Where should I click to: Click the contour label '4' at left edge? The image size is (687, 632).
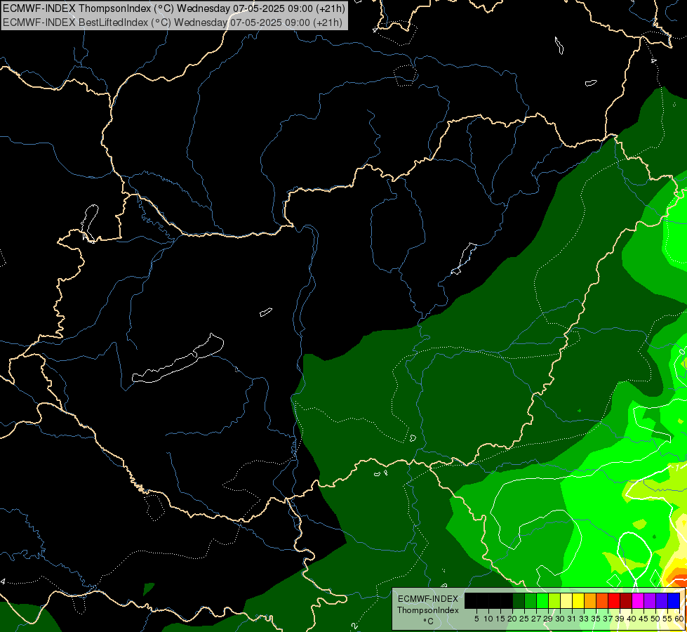pyautogui.click(x=3, y=581)
